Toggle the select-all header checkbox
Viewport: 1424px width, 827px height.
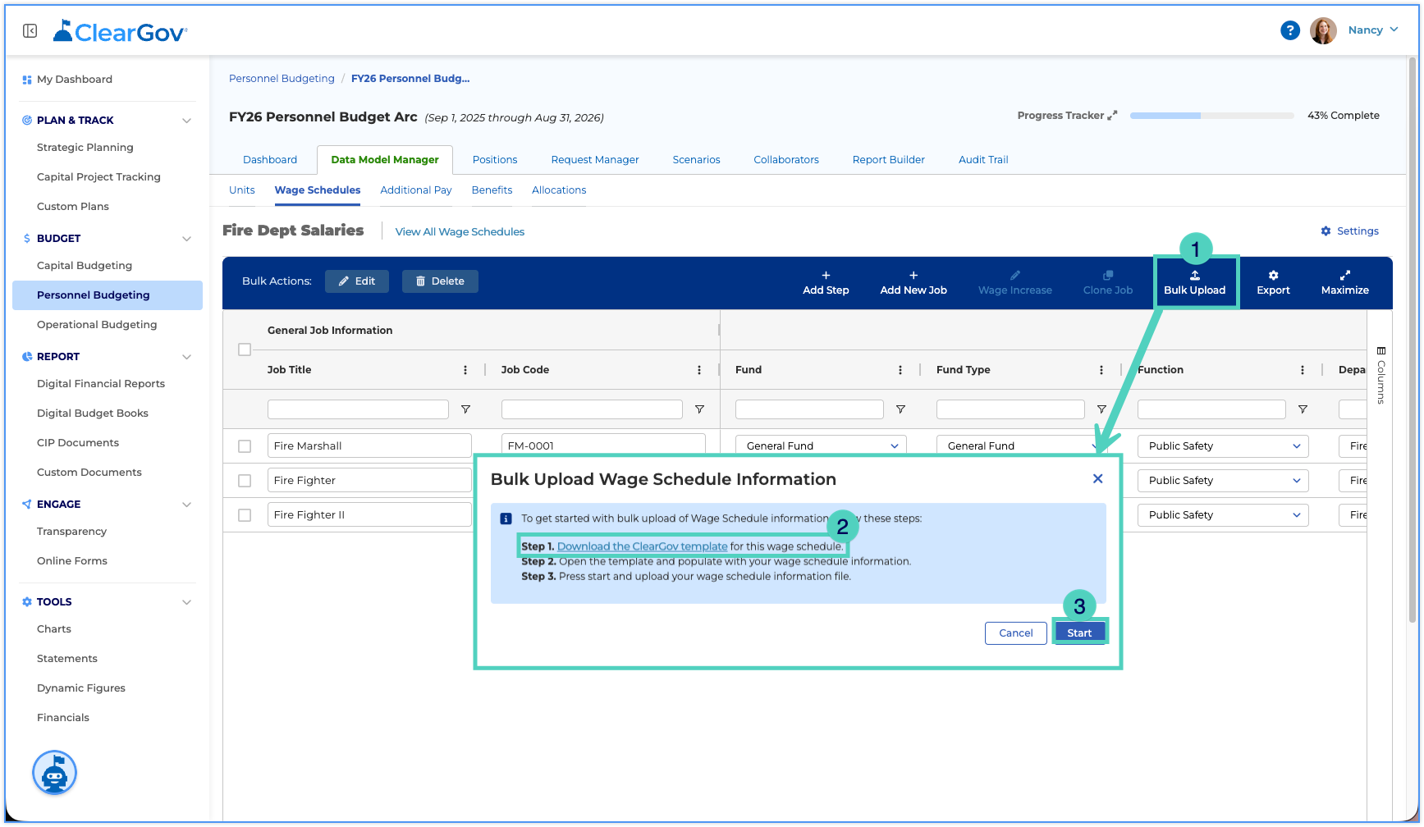pyautogui.click(x=245, y=350)
